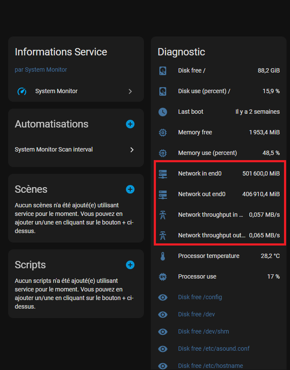
Task: Select the 'Processor temperature' label
Action: (209, 256)
